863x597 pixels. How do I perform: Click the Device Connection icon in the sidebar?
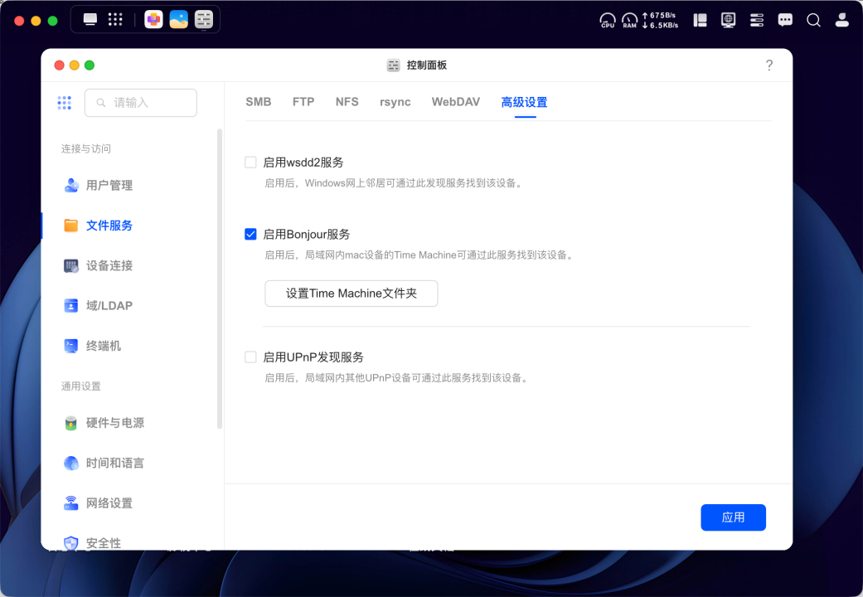tap(71, 266)
